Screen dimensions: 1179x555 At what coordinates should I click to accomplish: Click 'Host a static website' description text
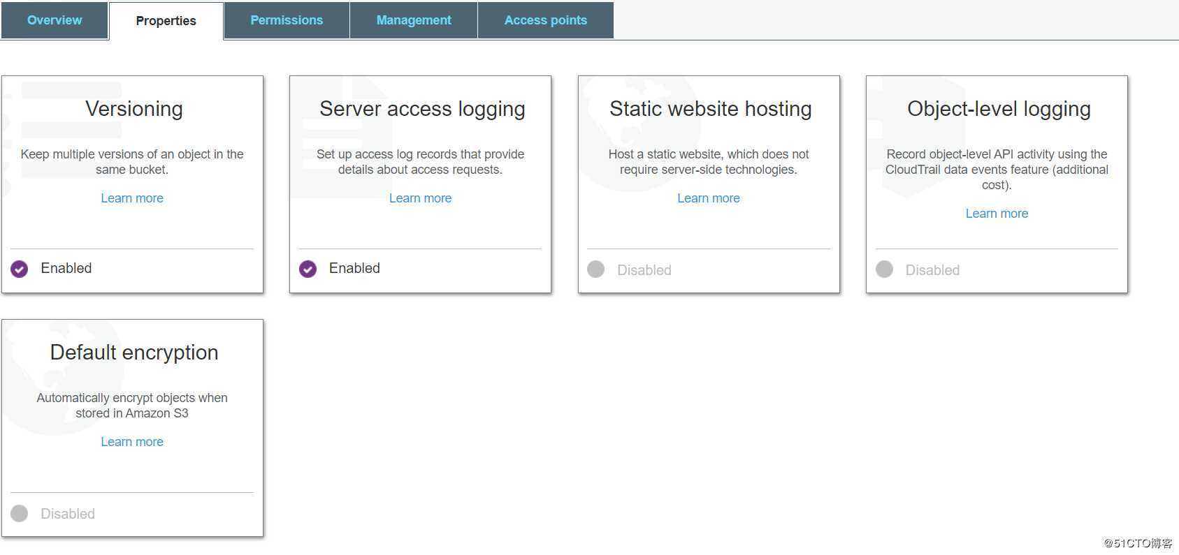pos(709,162)
